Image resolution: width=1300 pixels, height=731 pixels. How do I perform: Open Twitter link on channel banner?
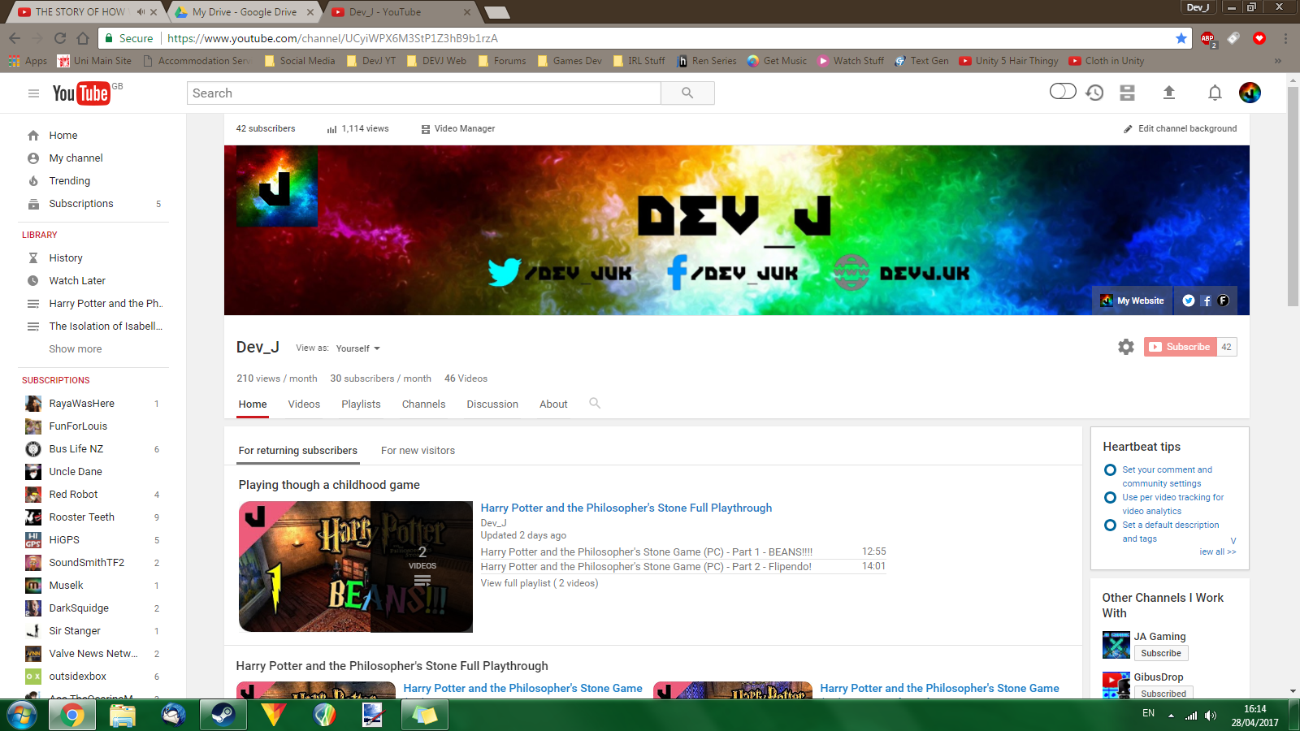(x=1189, y=301)
